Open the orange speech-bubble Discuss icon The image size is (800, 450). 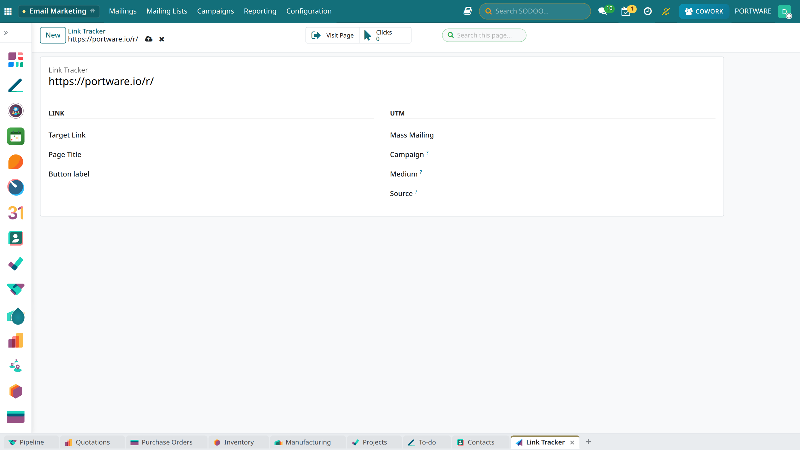(x=15, y=162)
